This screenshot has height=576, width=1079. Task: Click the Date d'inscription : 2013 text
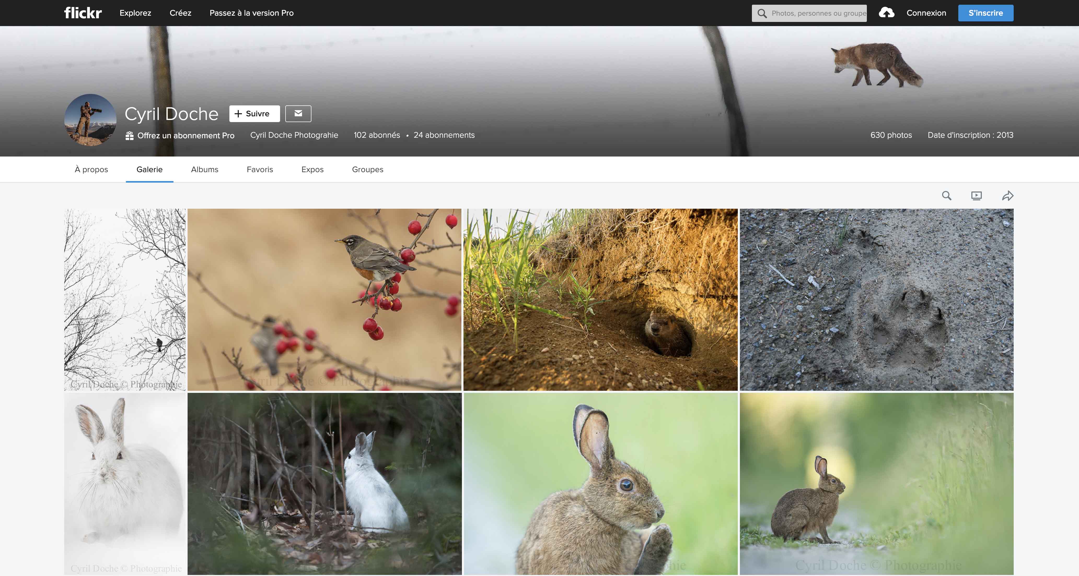pos(970,135)
